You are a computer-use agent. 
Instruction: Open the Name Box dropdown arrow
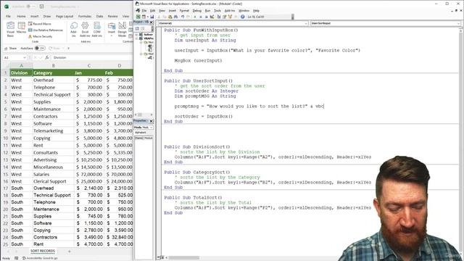click(25, 58)
